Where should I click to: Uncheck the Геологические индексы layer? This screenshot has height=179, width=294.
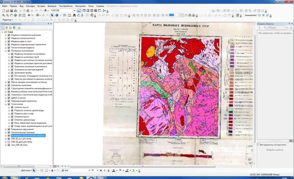tap(9, 48)
